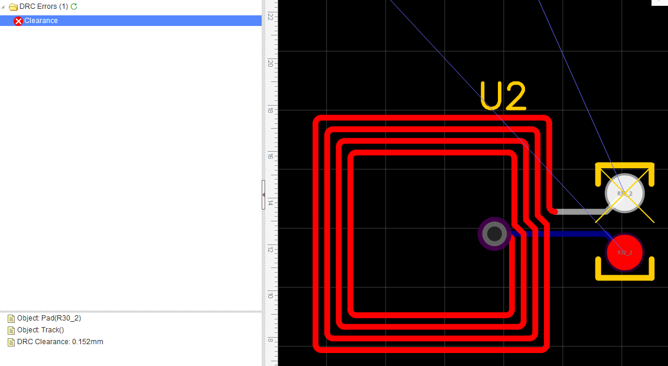
Task: Select the highlighted R30_2 pad
Action: tap(624, 193)
